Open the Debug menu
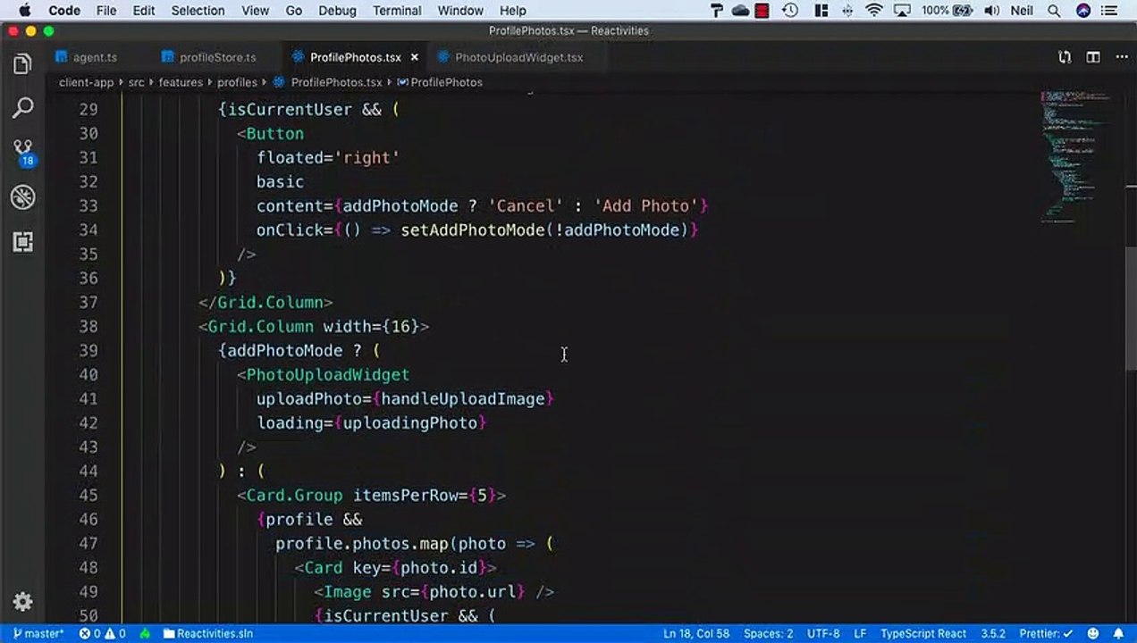1137x643 pixels. [337, 11]
